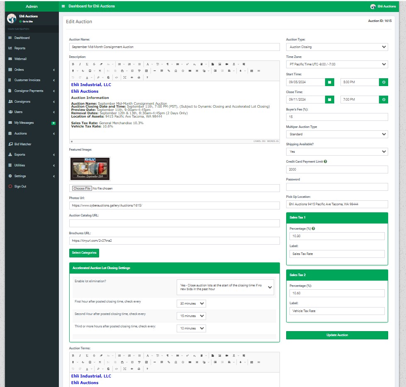
Task: Open the Ehli Auctions user menu at top right
Action: [383, 6]
